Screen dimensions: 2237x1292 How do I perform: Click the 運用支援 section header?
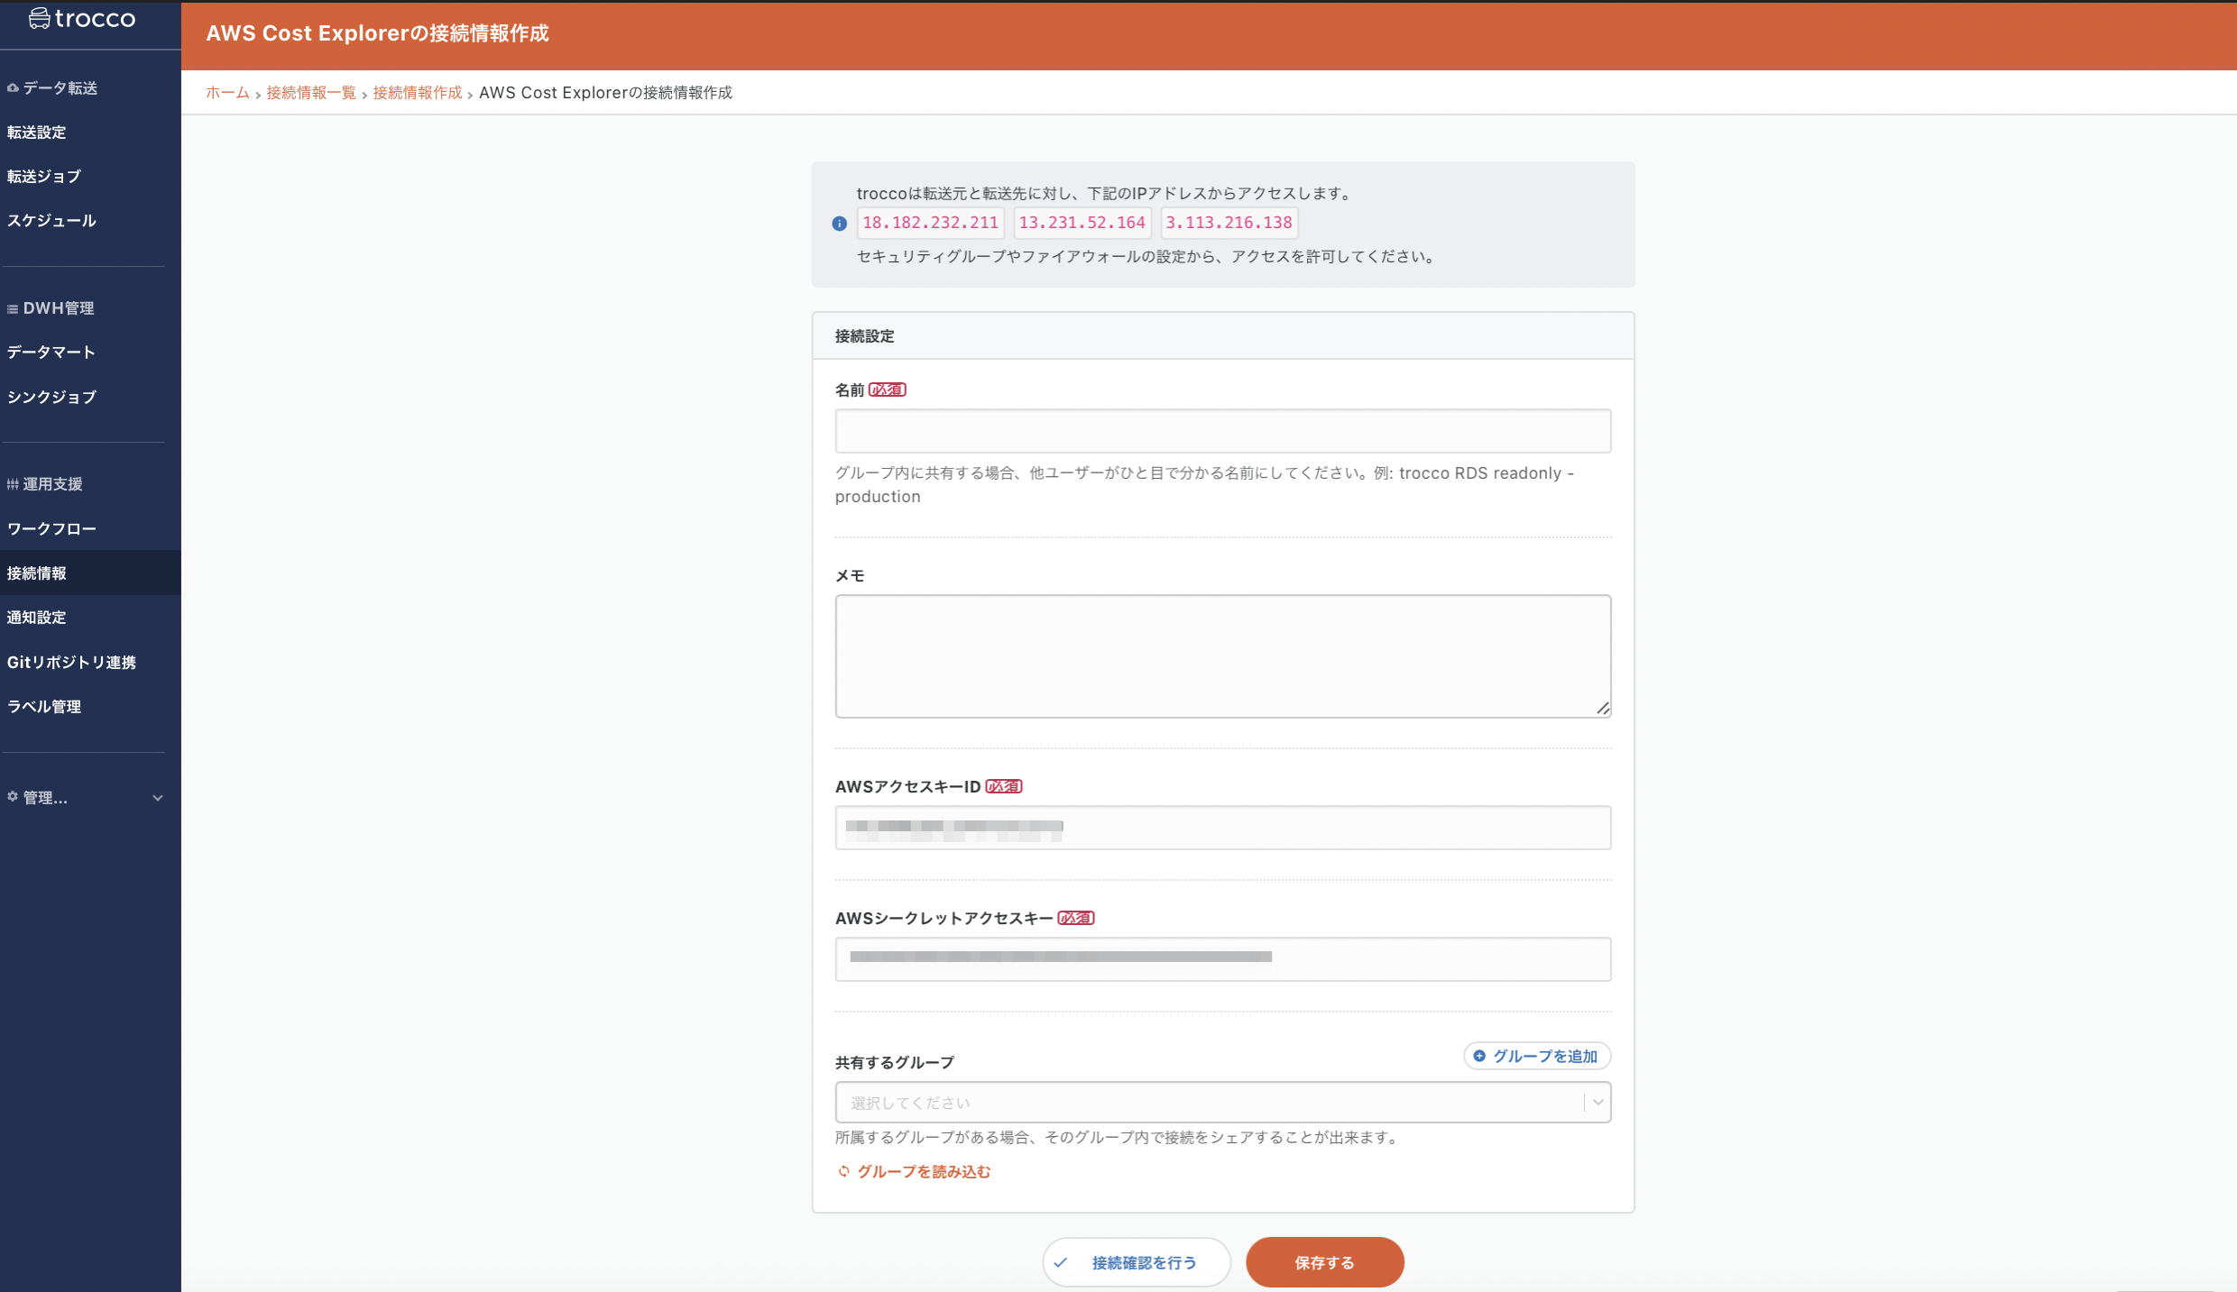45,484
